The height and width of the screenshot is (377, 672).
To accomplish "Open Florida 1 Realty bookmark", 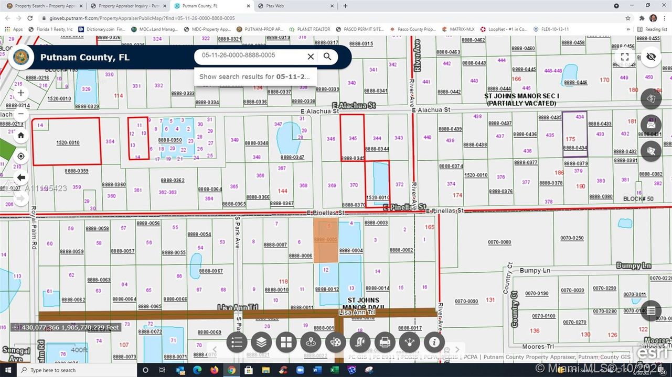I will pyautogui.click(x=51, y=29).
